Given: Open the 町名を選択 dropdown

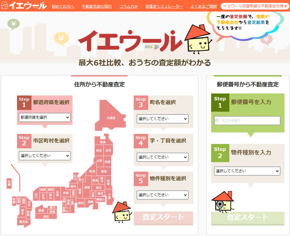Looking at the screenshot, I should 162,119.
